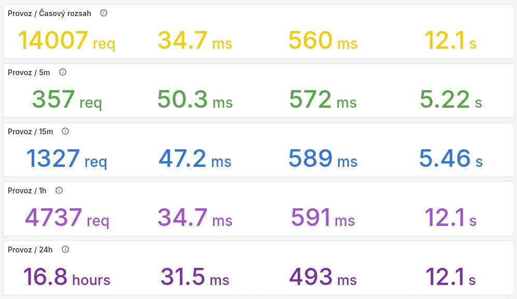Click info icon beside Provoz / Časový rozsah
517x299 pixels.
click(x=104, y=13)
